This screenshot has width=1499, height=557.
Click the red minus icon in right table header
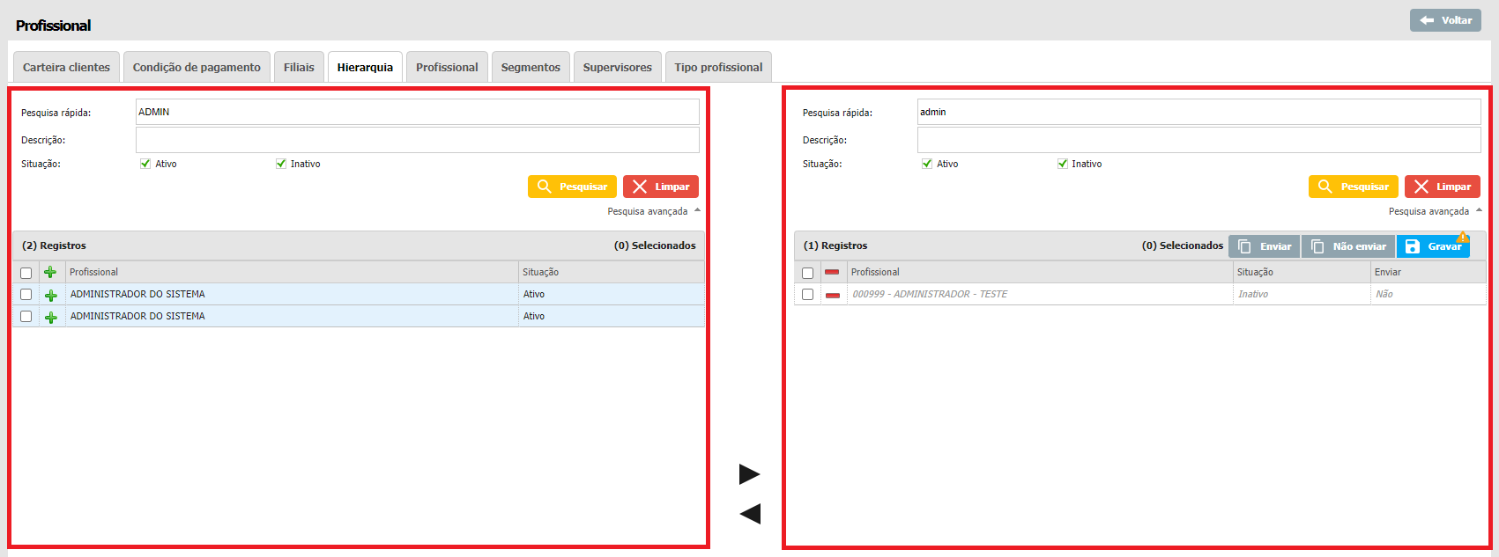tap(832, 273)
